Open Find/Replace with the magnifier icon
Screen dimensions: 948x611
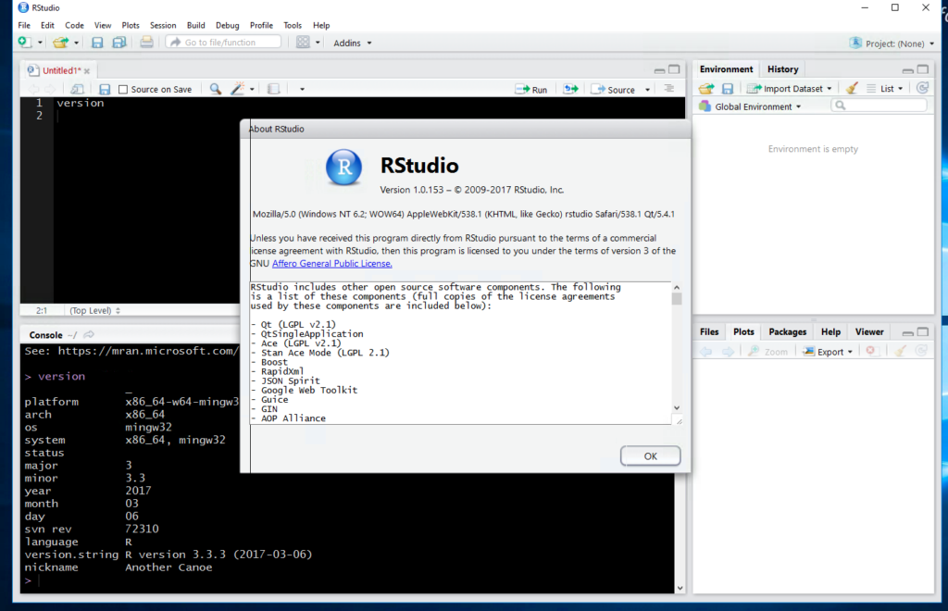tap(215, 90)
